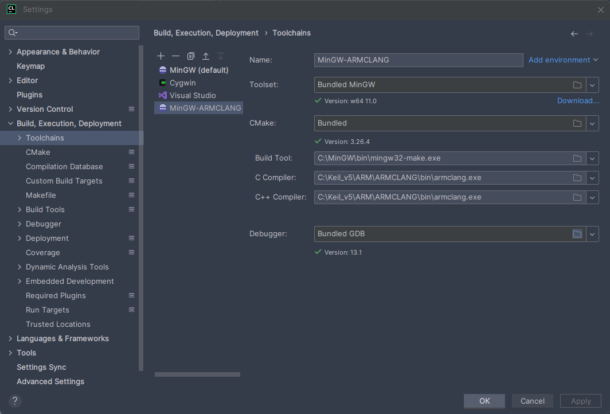
Task: Open the CMake dropdown arrow
Action: click(x=592, y=123)
